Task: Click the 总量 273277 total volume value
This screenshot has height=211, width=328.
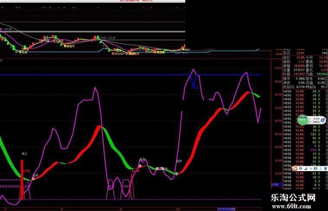Action: pos(299,70)
